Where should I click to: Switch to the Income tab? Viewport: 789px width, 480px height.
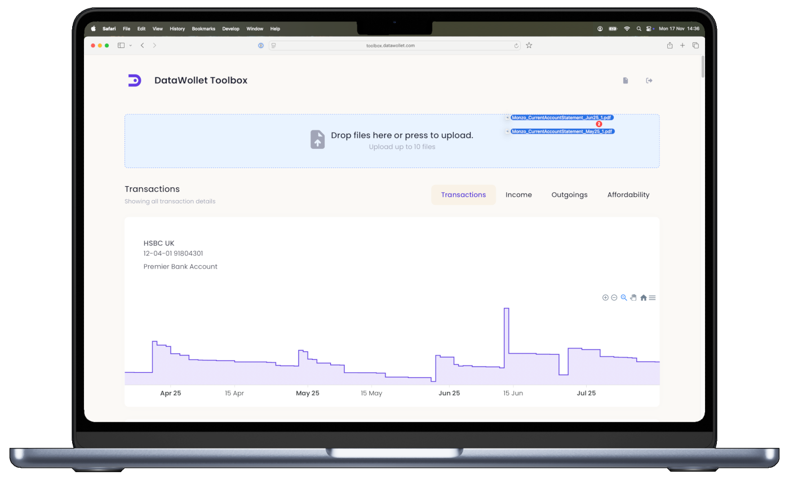pyautogui.click(x=518, y=195)
